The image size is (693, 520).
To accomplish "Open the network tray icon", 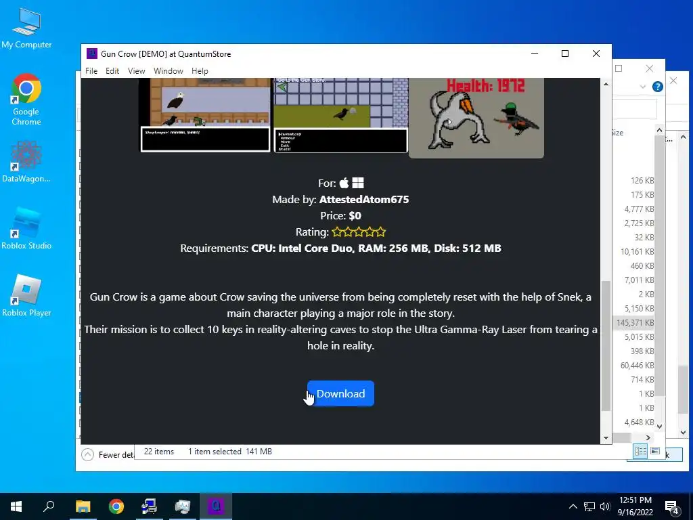I will 589,506.
